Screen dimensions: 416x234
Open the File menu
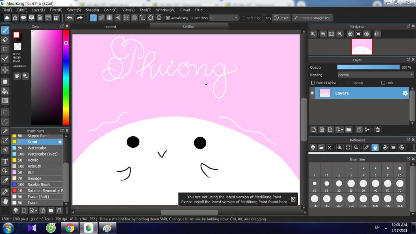[7, 10]
